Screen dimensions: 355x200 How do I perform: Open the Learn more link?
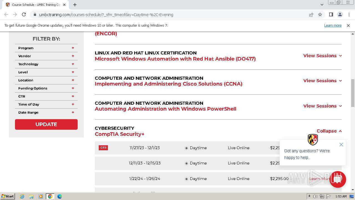coord(333,25)
